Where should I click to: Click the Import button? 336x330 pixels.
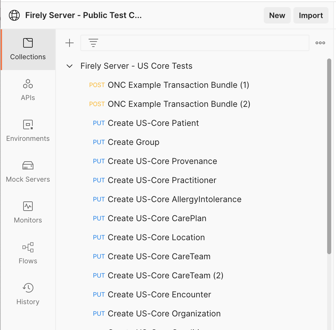(x=311, y=15)
